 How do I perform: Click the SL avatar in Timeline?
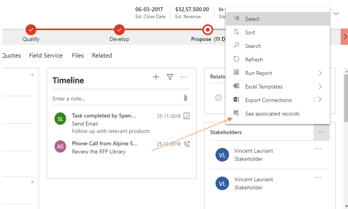pos(60,119)
